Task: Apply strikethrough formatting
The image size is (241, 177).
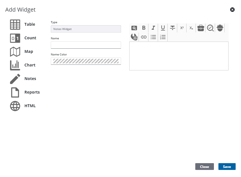Action: 172,28
